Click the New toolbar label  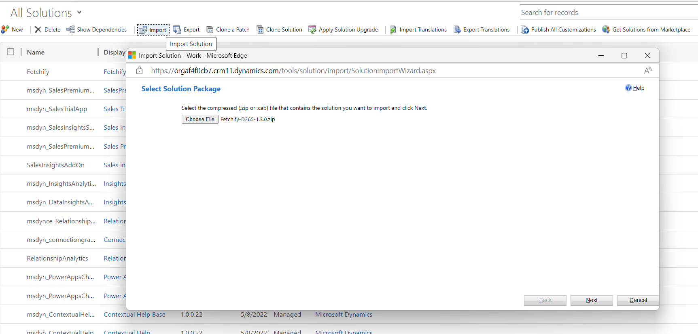(x=17, y=29)
